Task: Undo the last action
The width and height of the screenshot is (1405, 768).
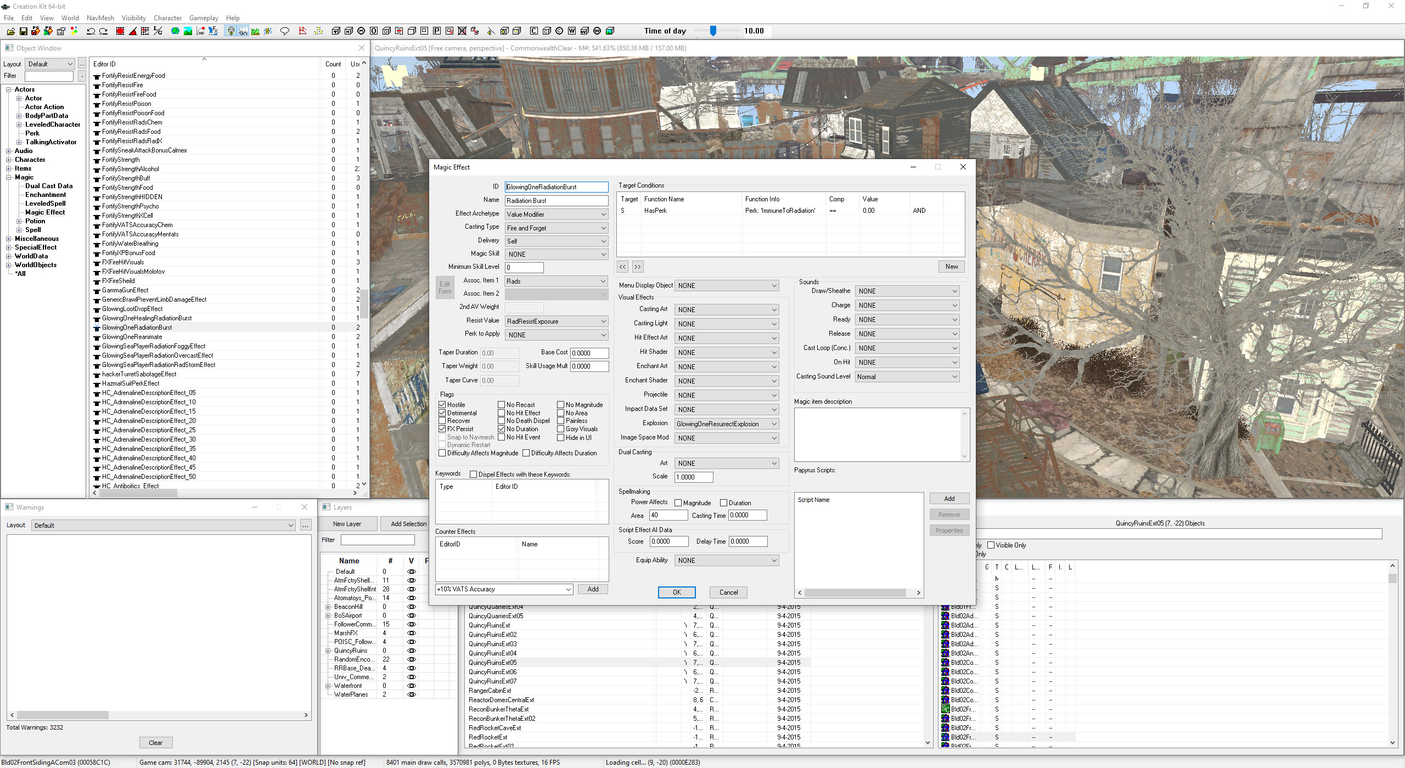Action: click(91, 31)
